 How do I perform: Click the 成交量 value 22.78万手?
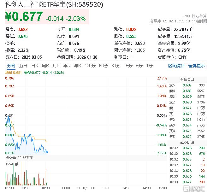pyautogui.click(x=183, y=29)
